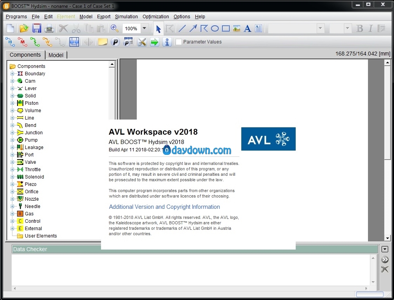The width and height of the screenshot is (394, 300).
Task: Insert a text box block
Action: (x=258, y=28)
